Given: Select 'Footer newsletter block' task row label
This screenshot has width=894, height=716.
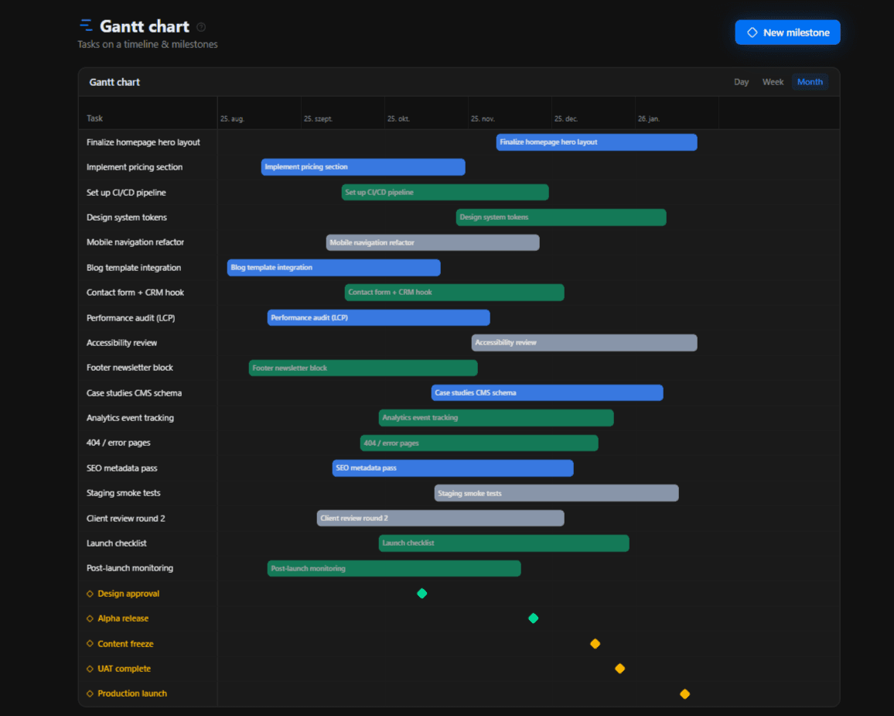Looking at the screenshot, I should point(129,368).
